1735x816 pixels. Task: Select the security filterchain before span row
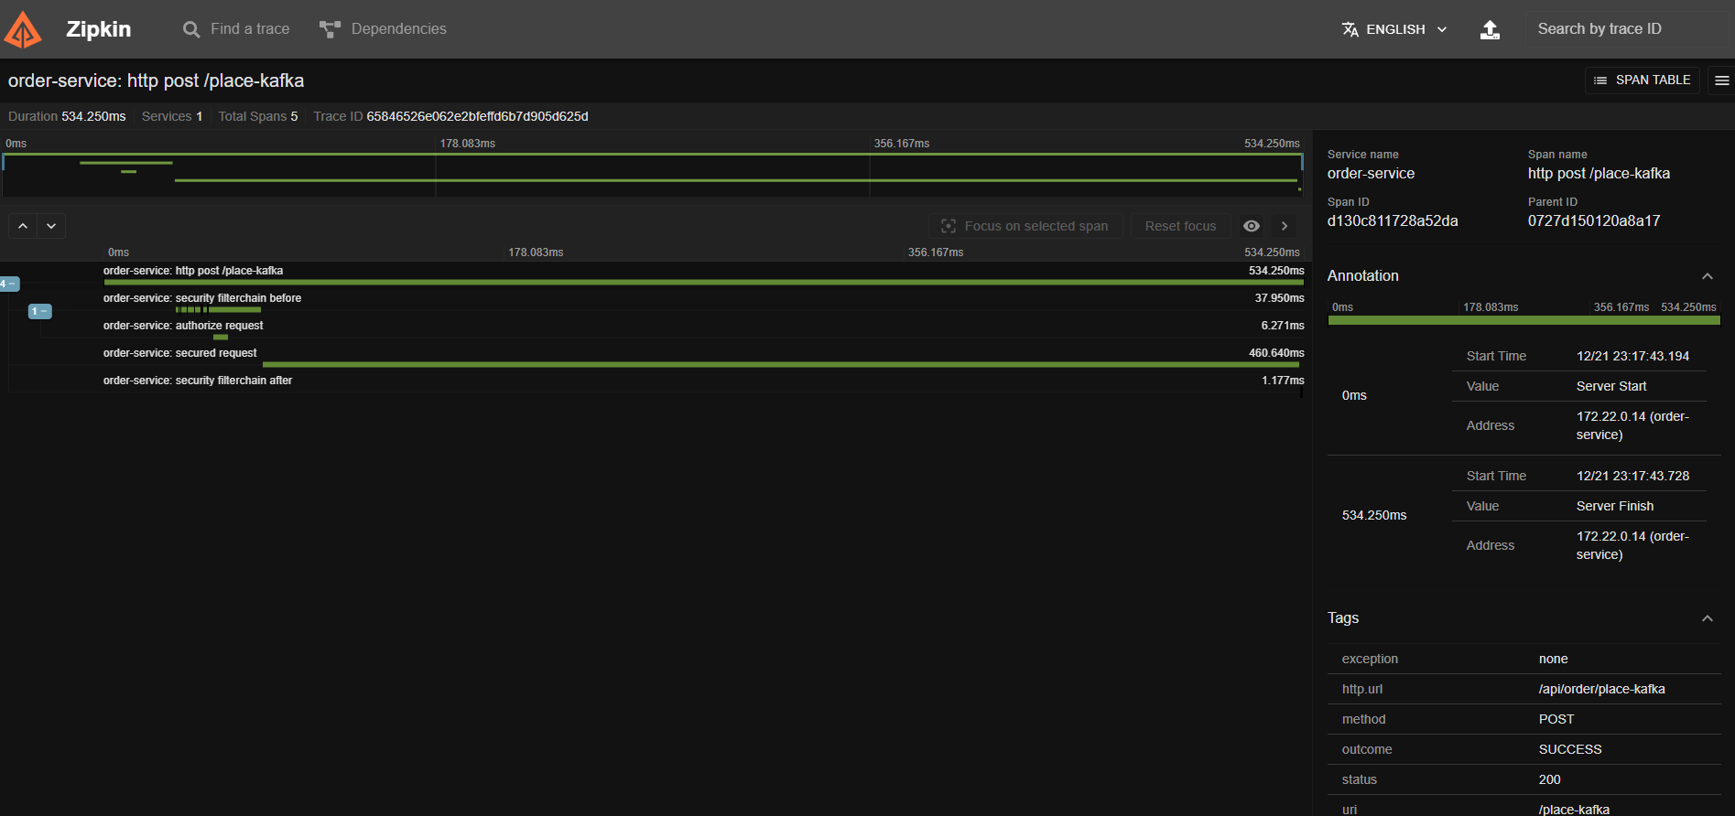[655, 303]
